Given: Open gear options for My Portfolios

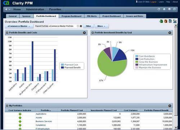Looking at the screenshot, I should tap(170, 106).
